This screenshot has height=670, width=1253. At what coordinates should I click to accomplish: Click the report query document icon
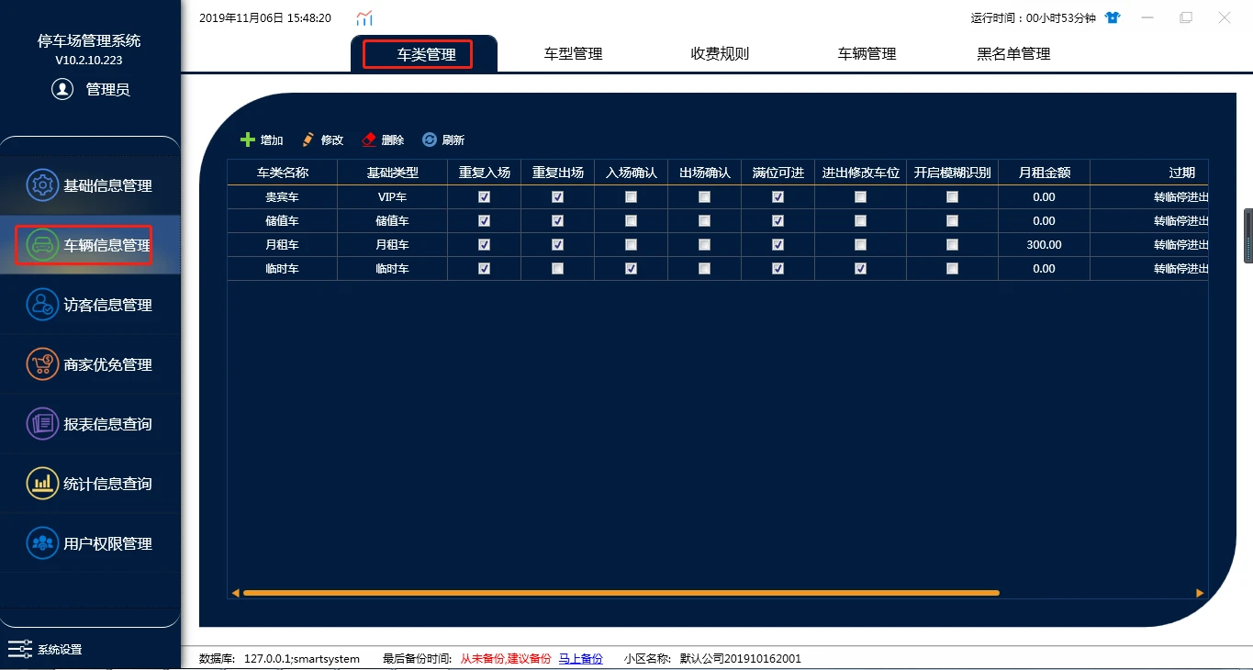[x=42, y=424]
